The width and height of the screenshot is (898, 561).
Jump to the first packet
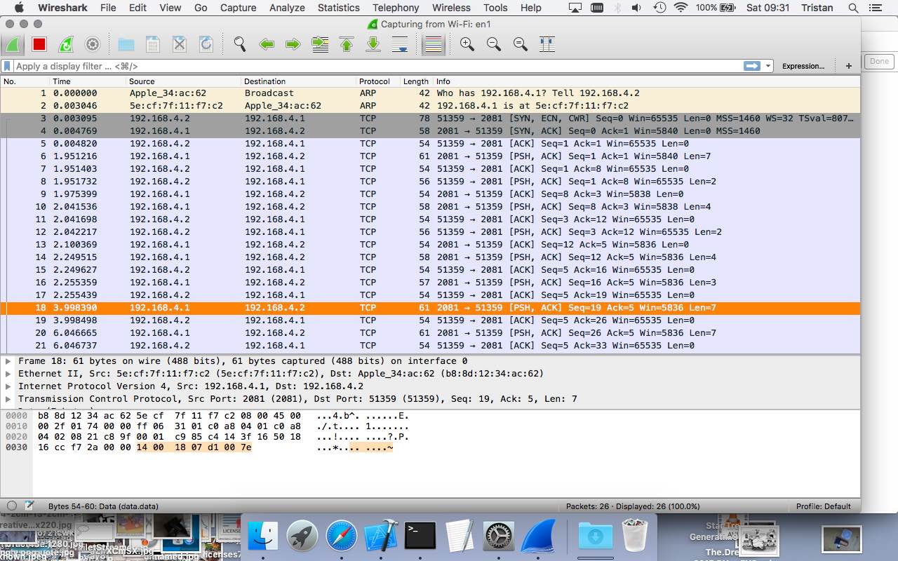click(x=347, y=45)
